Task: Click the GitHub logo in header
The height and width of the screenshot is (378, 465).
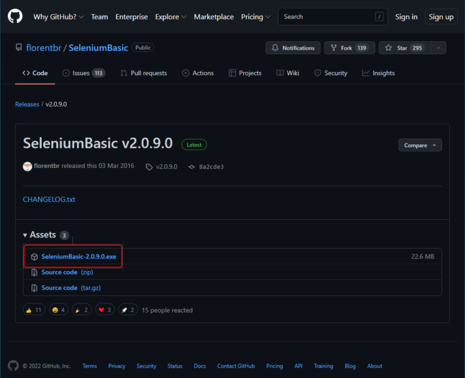Action: tap(15, 16)
